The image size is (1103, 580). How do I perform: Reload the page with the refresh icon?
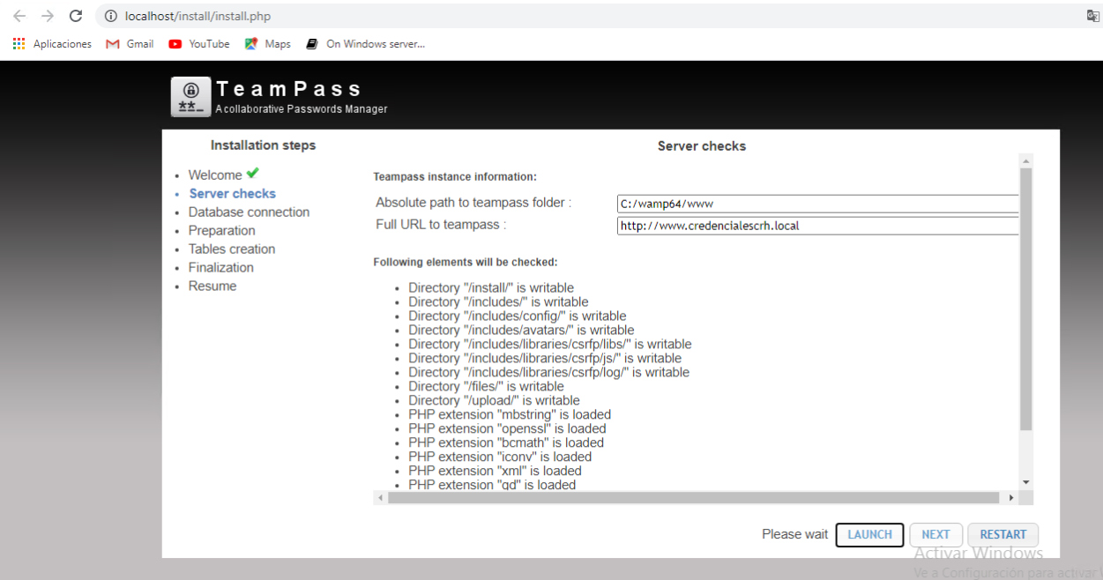[x=75, y=15]
